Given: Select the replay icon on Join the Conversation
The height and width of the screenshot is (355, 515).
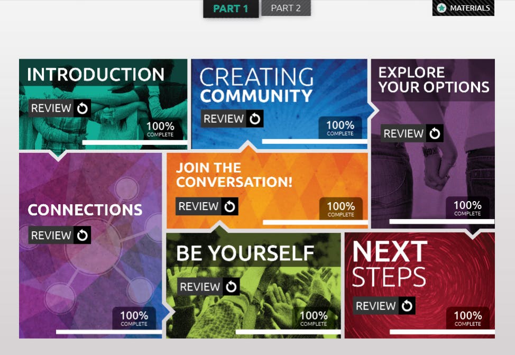Looking at the screenshot, I should click(x=229, y=206).
